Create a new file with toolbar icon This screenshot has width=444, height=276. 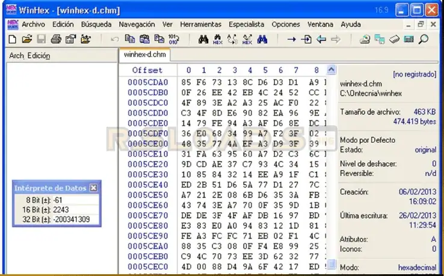tap(12, 39)
